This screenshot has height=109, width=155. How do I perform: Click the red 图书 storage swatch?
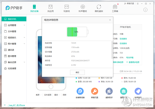[122, 78]
